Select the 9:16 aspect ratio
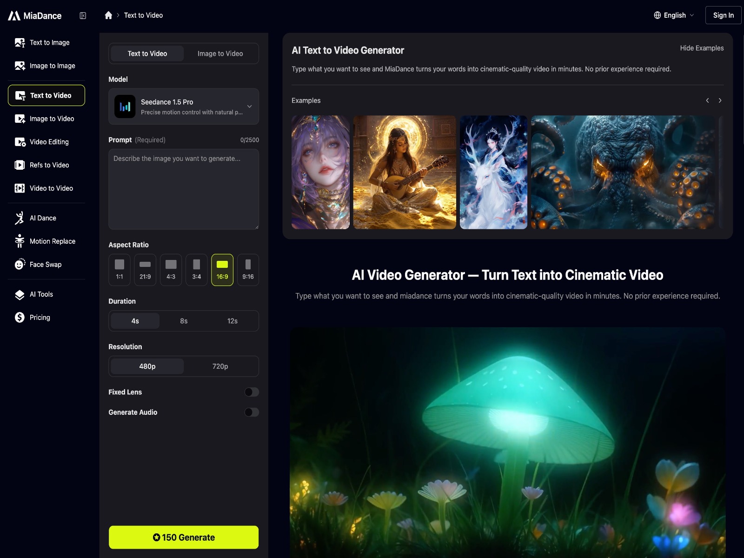 pos(248,270)
